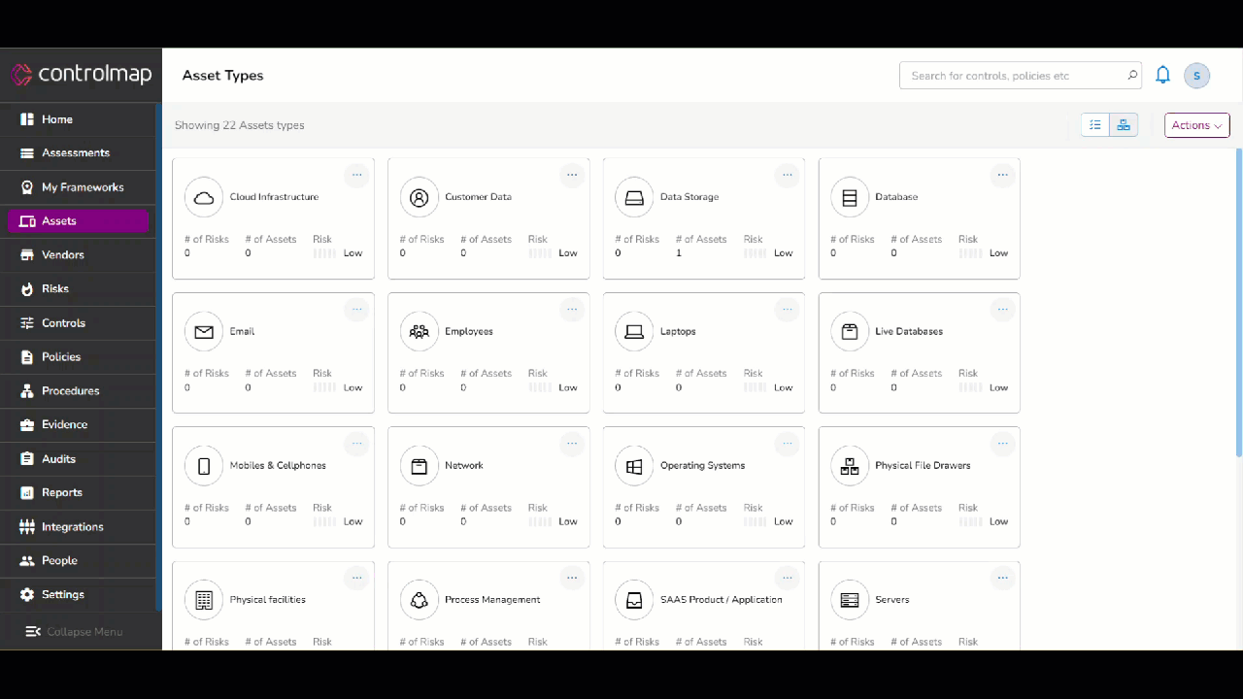
Task: Click the Operating Systems windows icon
Action: tap(634, 466)
